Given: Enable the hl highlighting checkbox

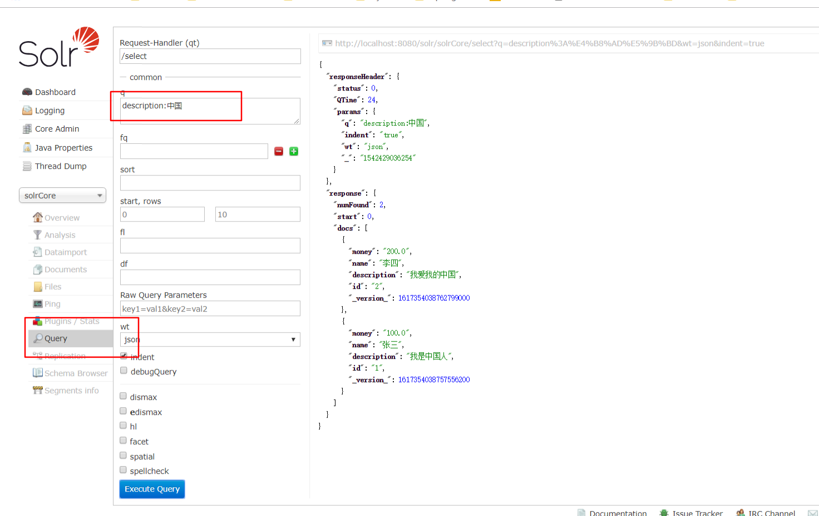Looking at the screenshot, I should tap(124, 425).
